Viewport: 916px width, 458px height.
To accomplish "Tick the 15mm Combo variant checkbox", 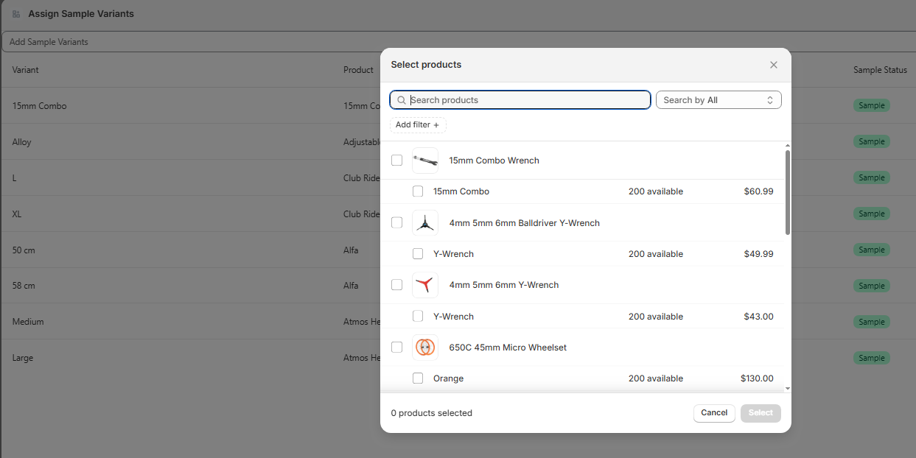I will pos(418,191).
